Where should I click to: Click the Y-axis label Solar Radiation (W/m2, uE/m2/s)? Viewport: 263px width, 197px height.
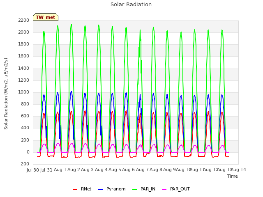click(6, 94)
